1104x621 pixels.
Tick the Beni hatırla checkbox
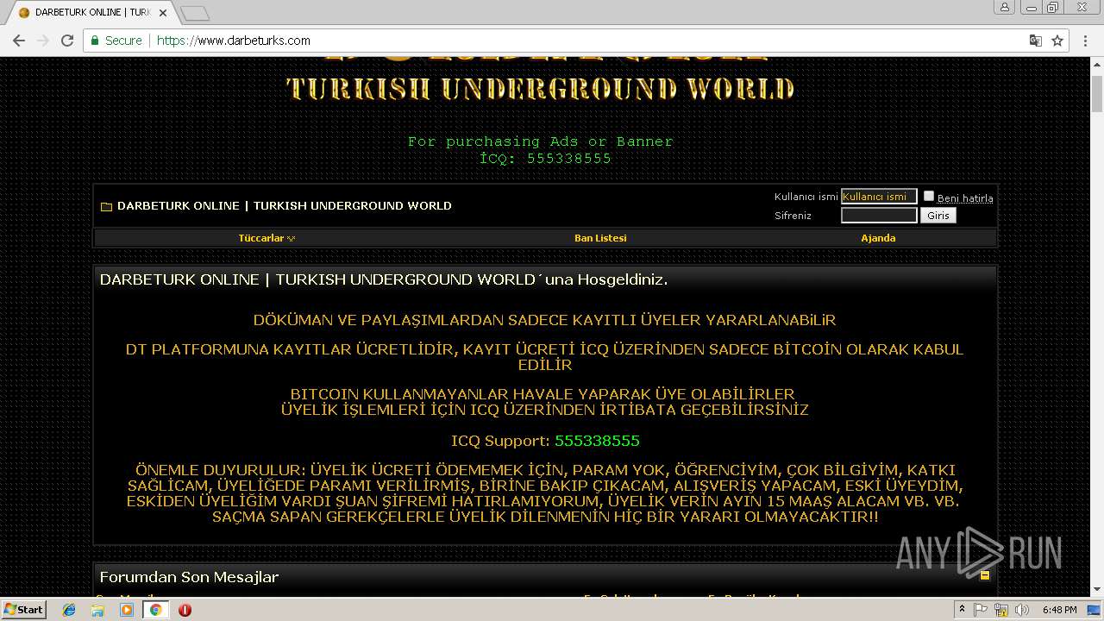929,196
